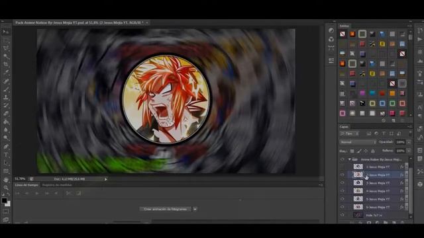Click the Opacidad 100% value field
This screenshot has width=424, height=238.
pos(400,142)
